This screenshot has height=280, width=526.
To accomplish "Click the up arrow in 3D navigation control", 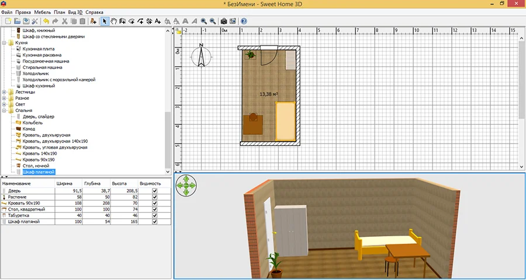I will click(x=186, y=179).
